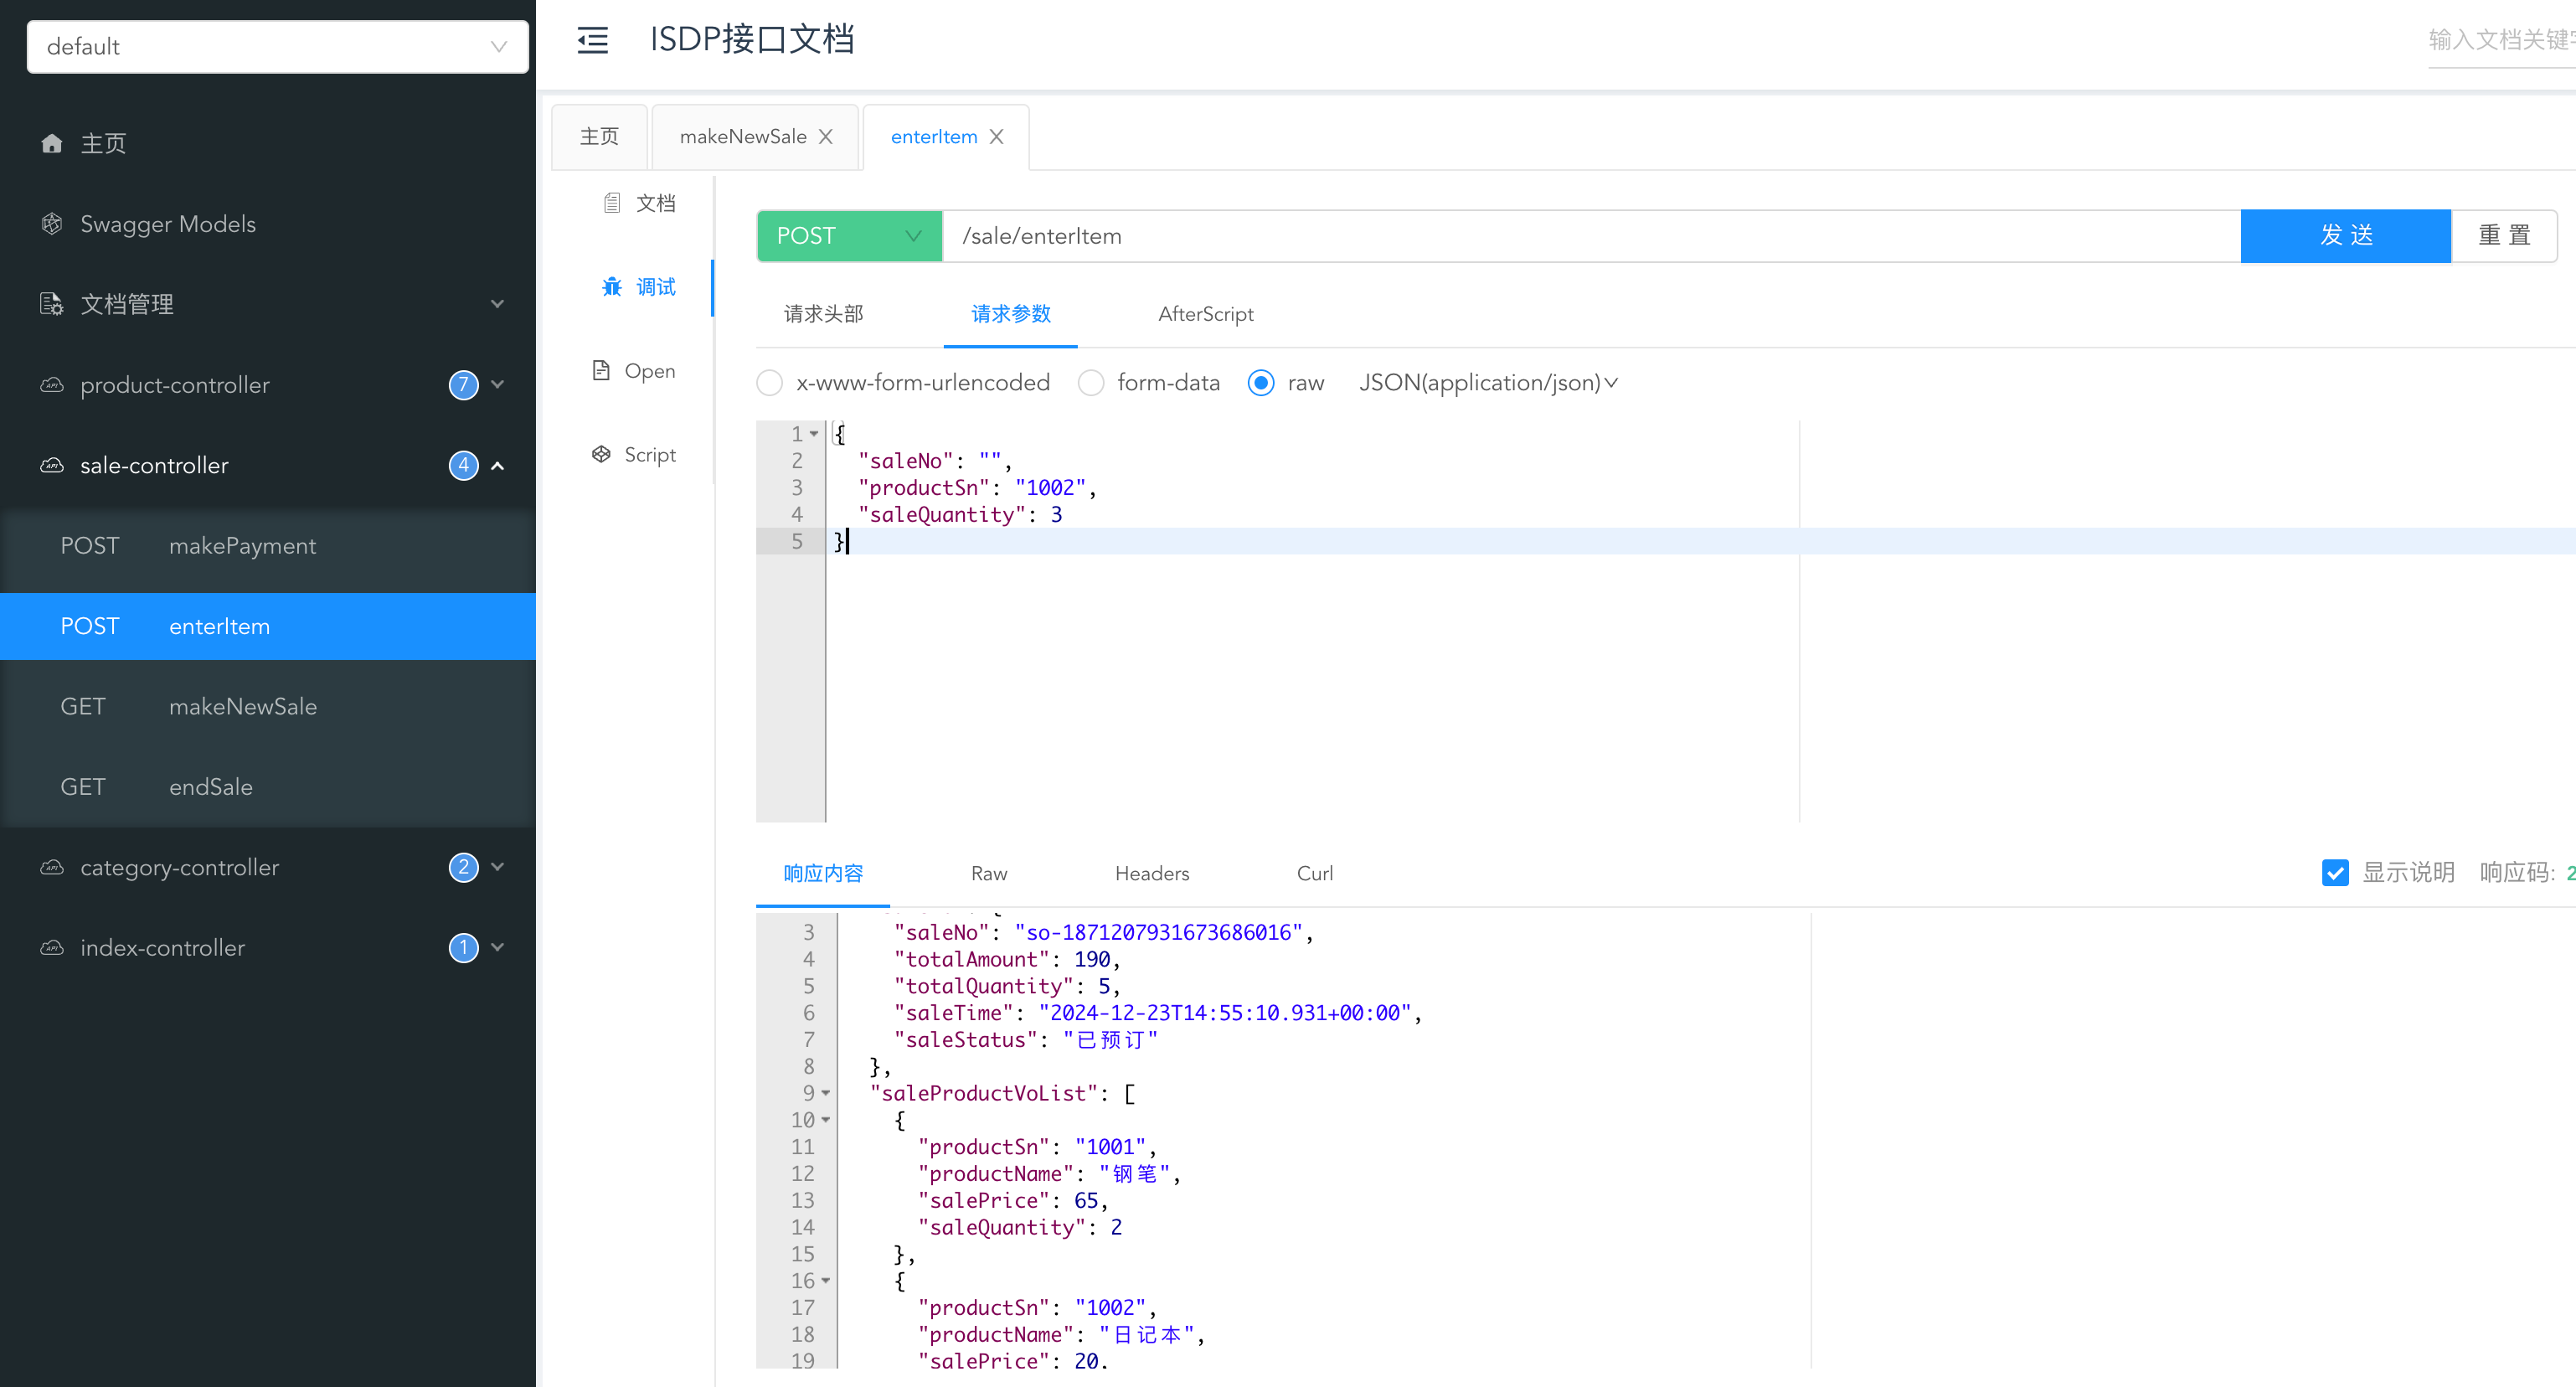Open JSON(application/json) content type dropdown
The height and width of the screenshot is (1387, 2576).
point(1488,383)
